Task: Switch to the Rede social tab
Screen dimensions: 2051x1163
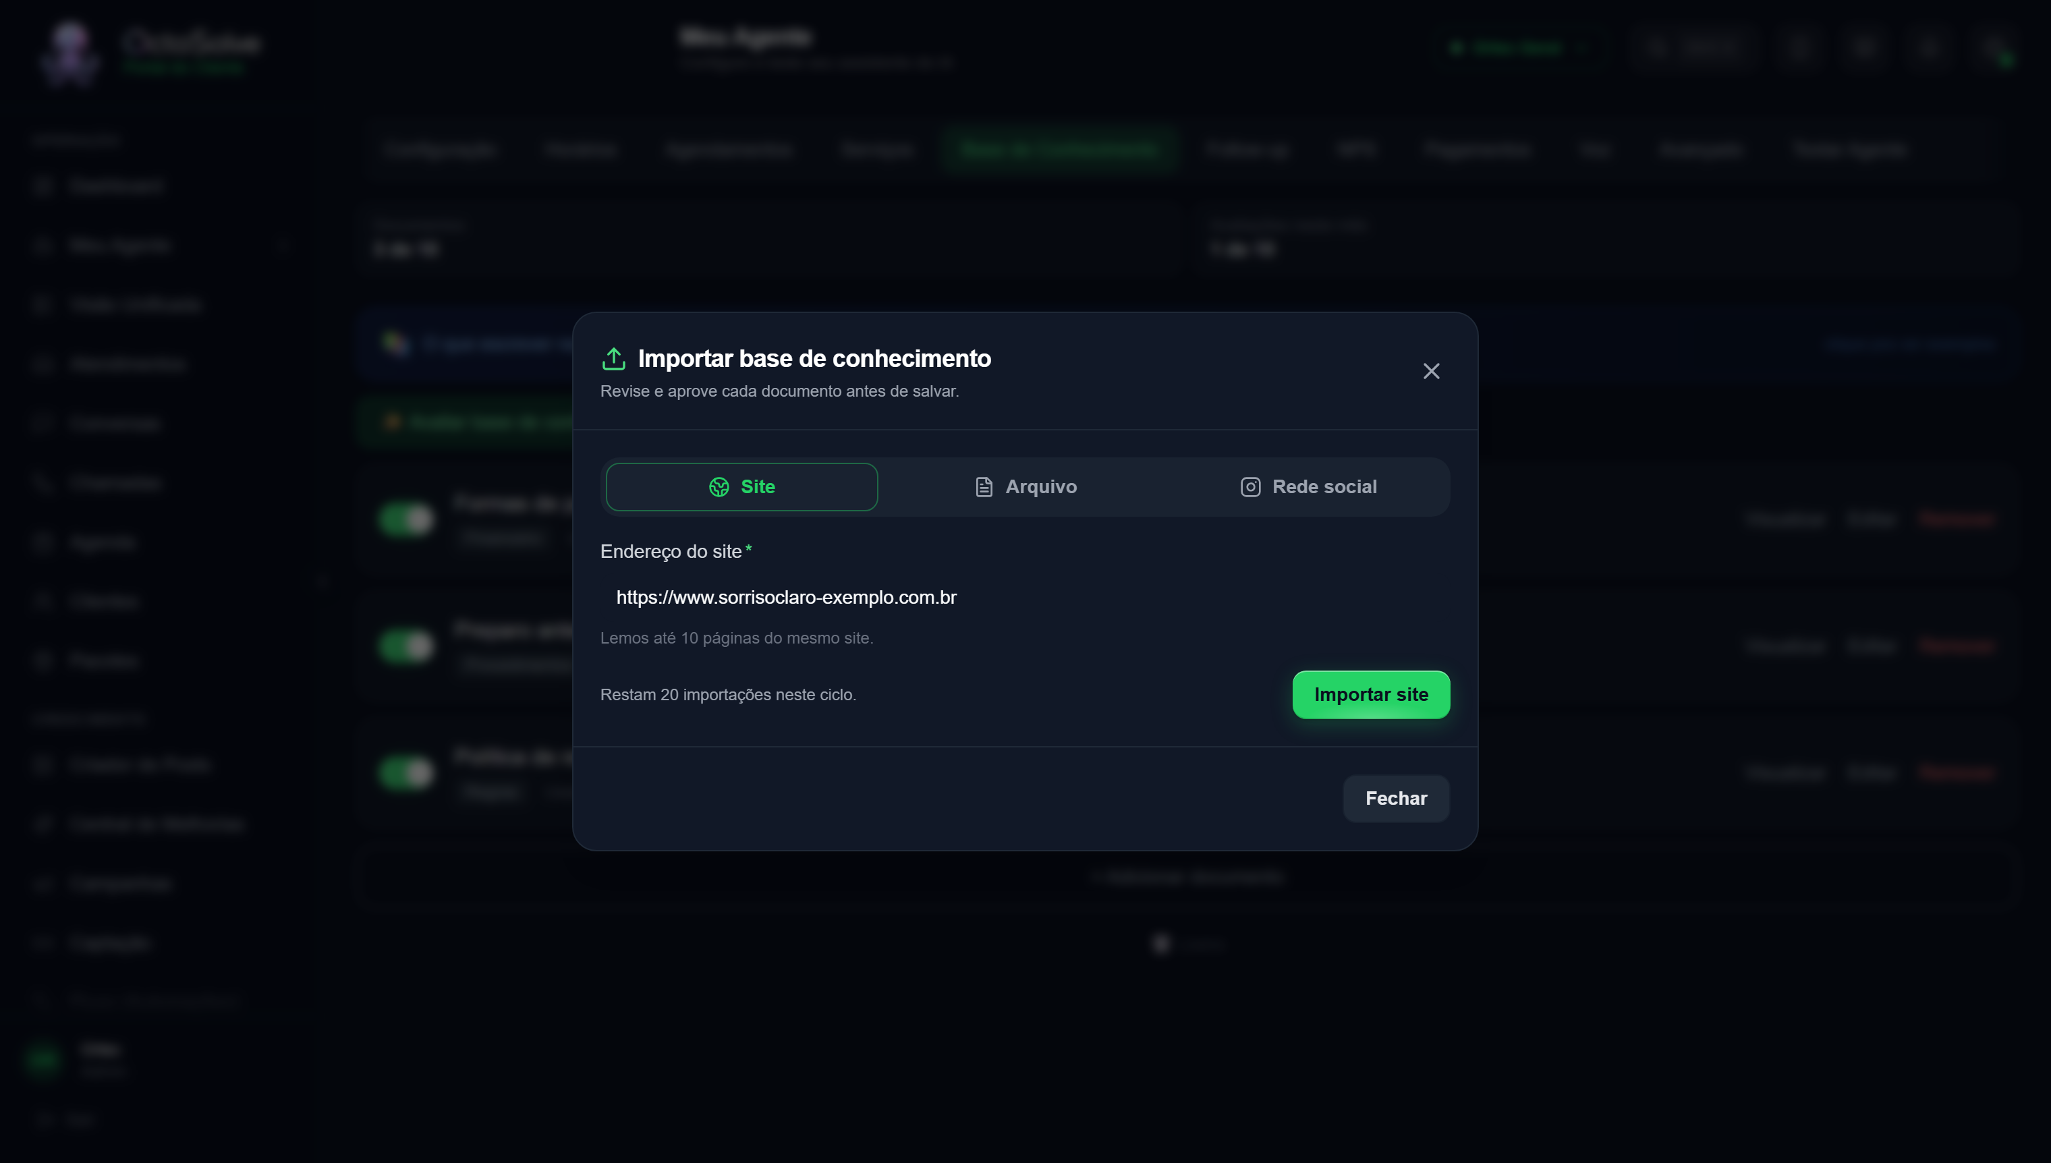Action: 1308,486
